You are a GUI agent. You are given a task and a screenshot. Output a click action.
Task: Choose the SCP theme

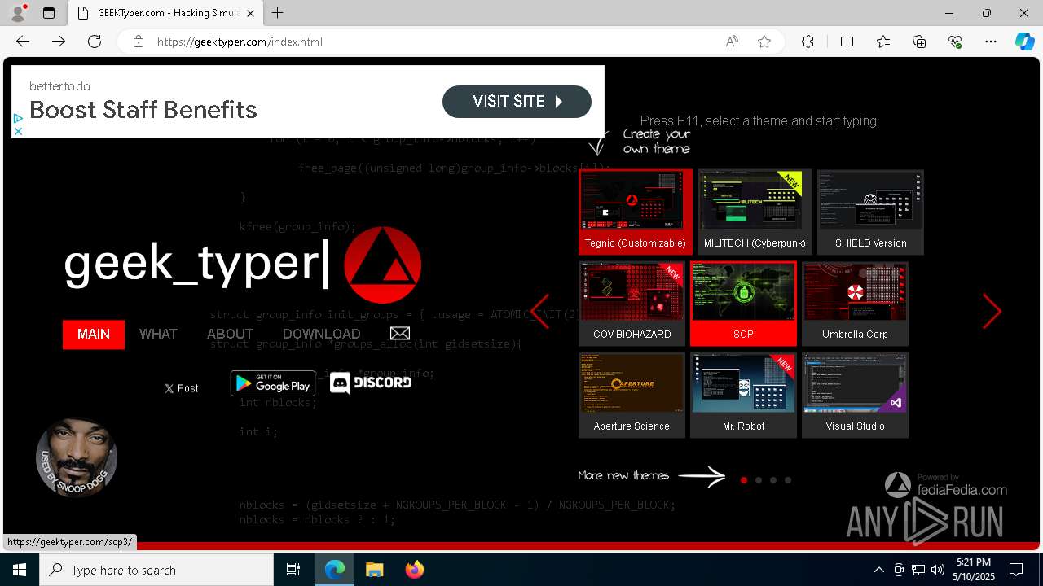(x=743, y=304)
